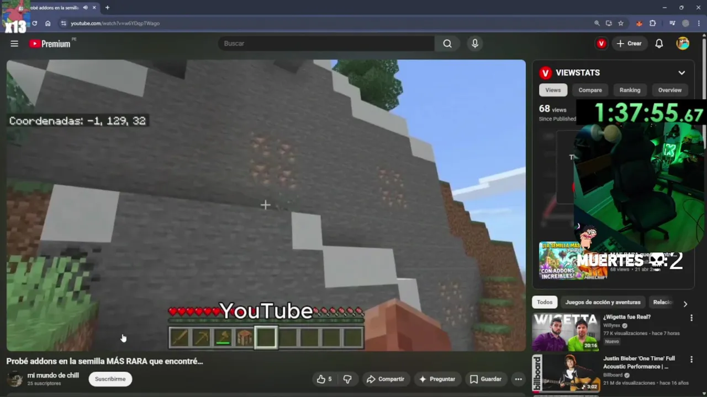Click the Compartir share button
The image size is (707, 397).
(386, 379)
